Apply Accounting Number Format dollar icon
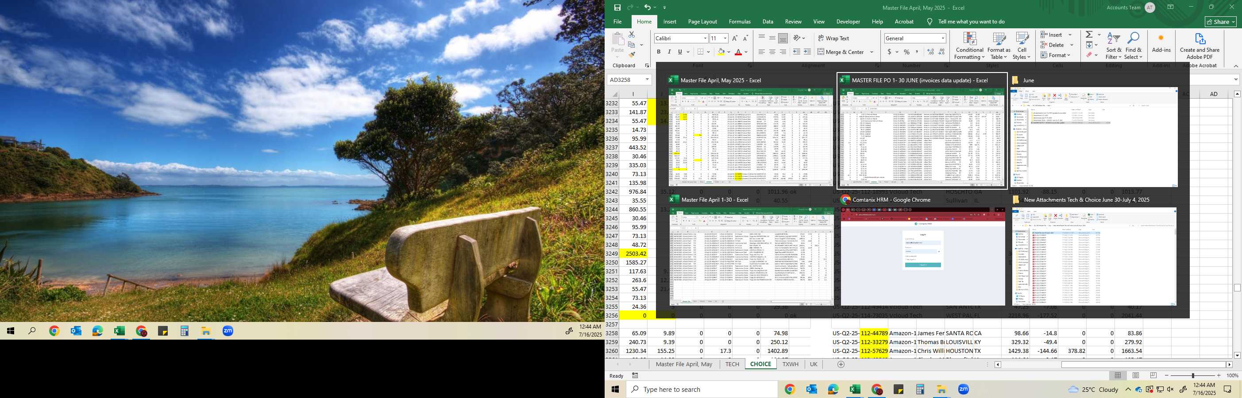 tap(890, 52)
